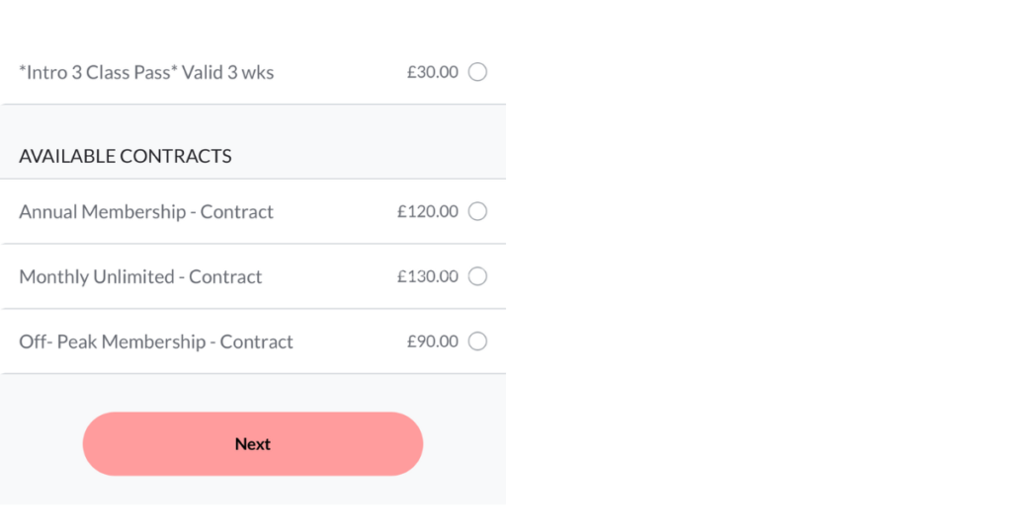
Task: Click the word 'Next' on the pink button
Action: pos(253,444)
